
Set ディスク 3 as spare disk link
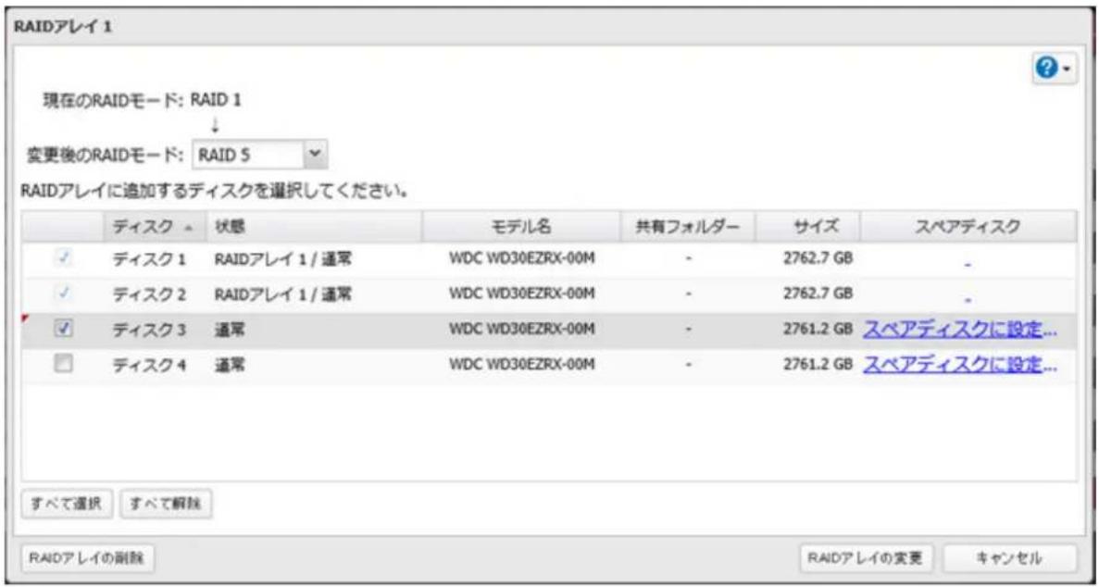tap(959, 329)
